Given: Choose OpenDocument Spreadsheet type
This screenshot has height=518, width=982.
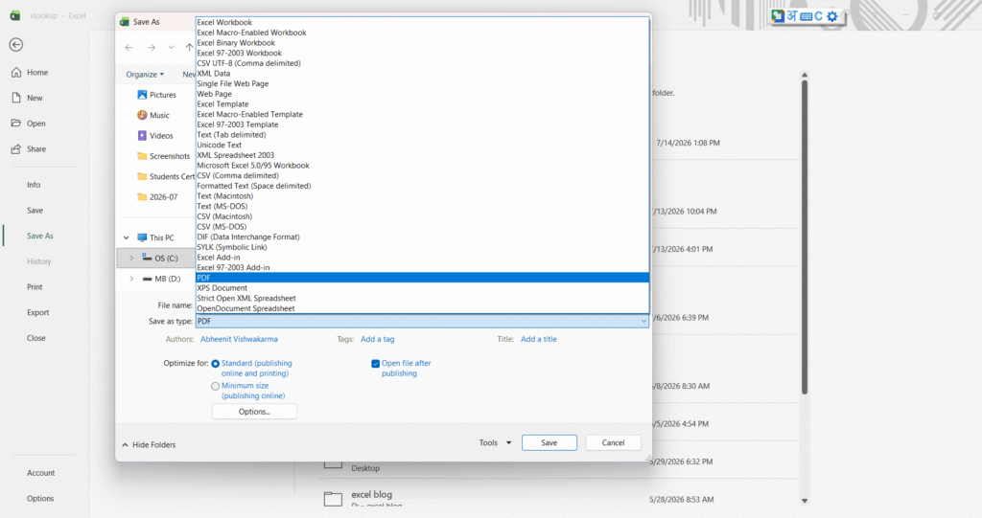Looking at the screenshot, I should (422, 308).
